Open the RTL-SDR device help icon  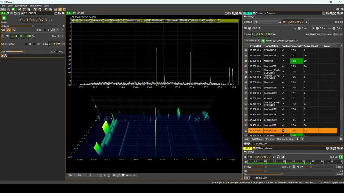pos(56,13)
